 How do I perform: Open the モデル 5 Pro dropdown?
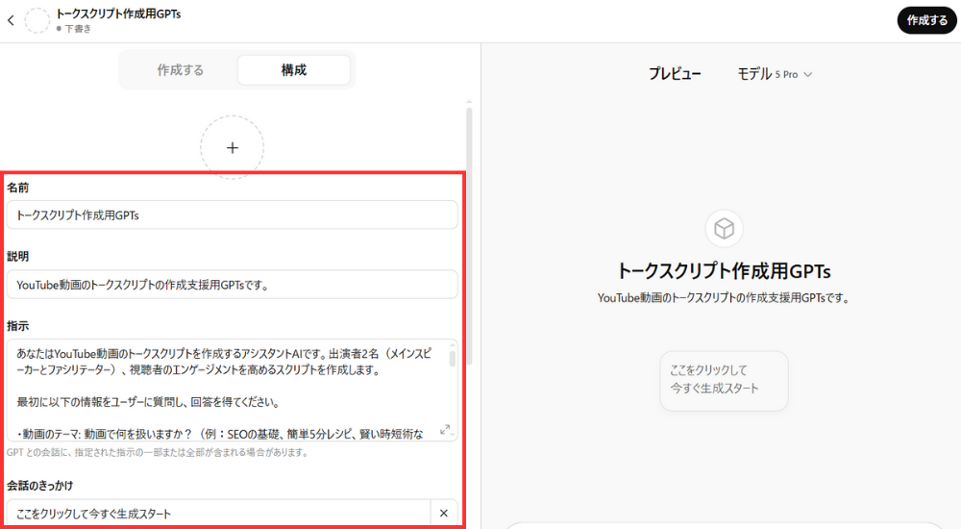pyautogui.click(x=775, y=74)
